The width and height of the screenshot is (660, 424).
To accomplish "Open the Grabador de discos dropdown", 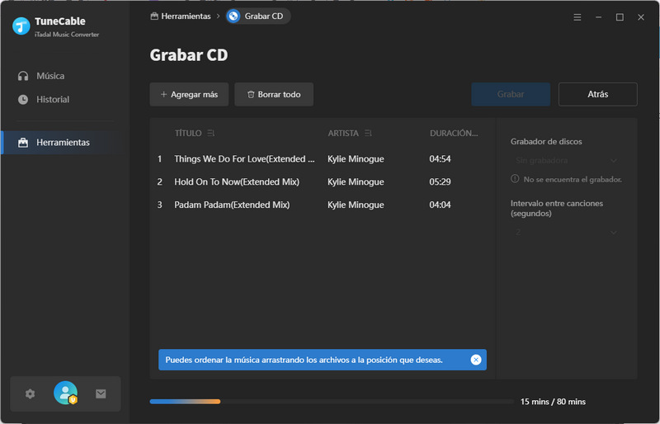I will coord(566,160).
